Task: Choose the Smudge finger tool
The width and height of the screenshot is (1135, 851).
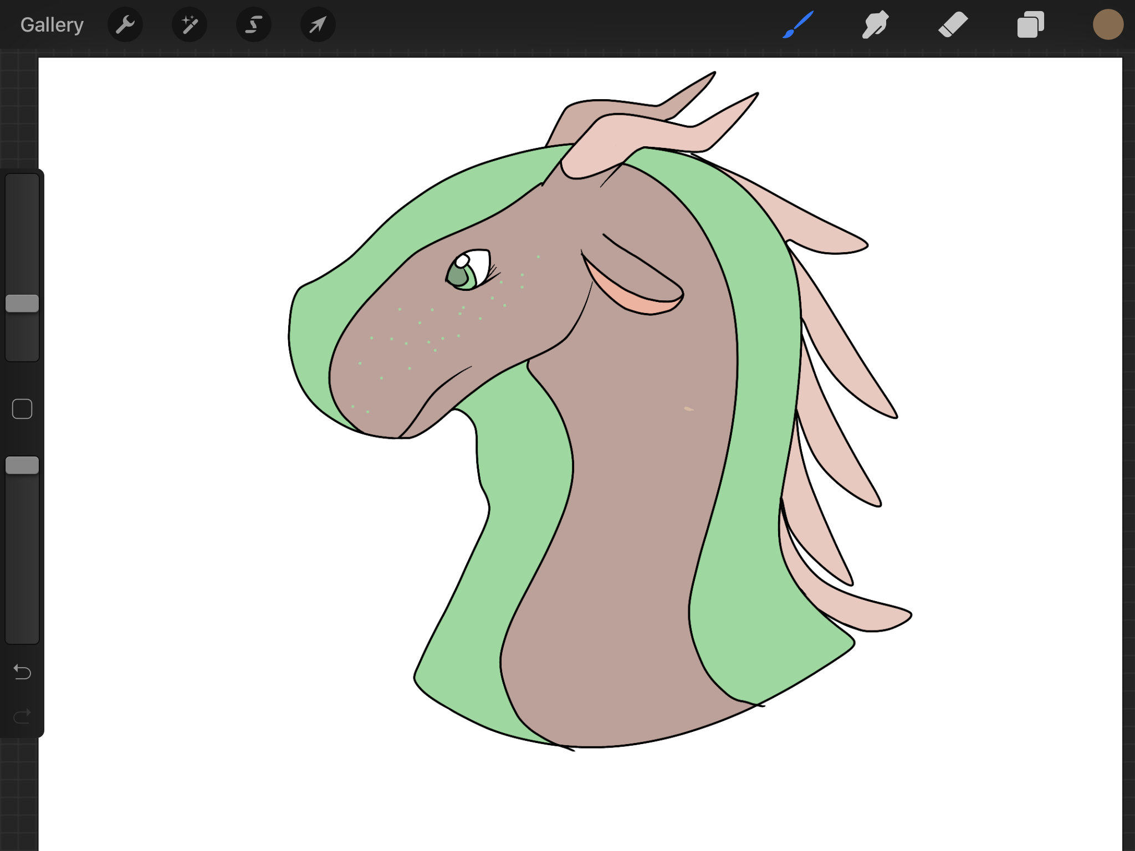Action: pos(875,25)
